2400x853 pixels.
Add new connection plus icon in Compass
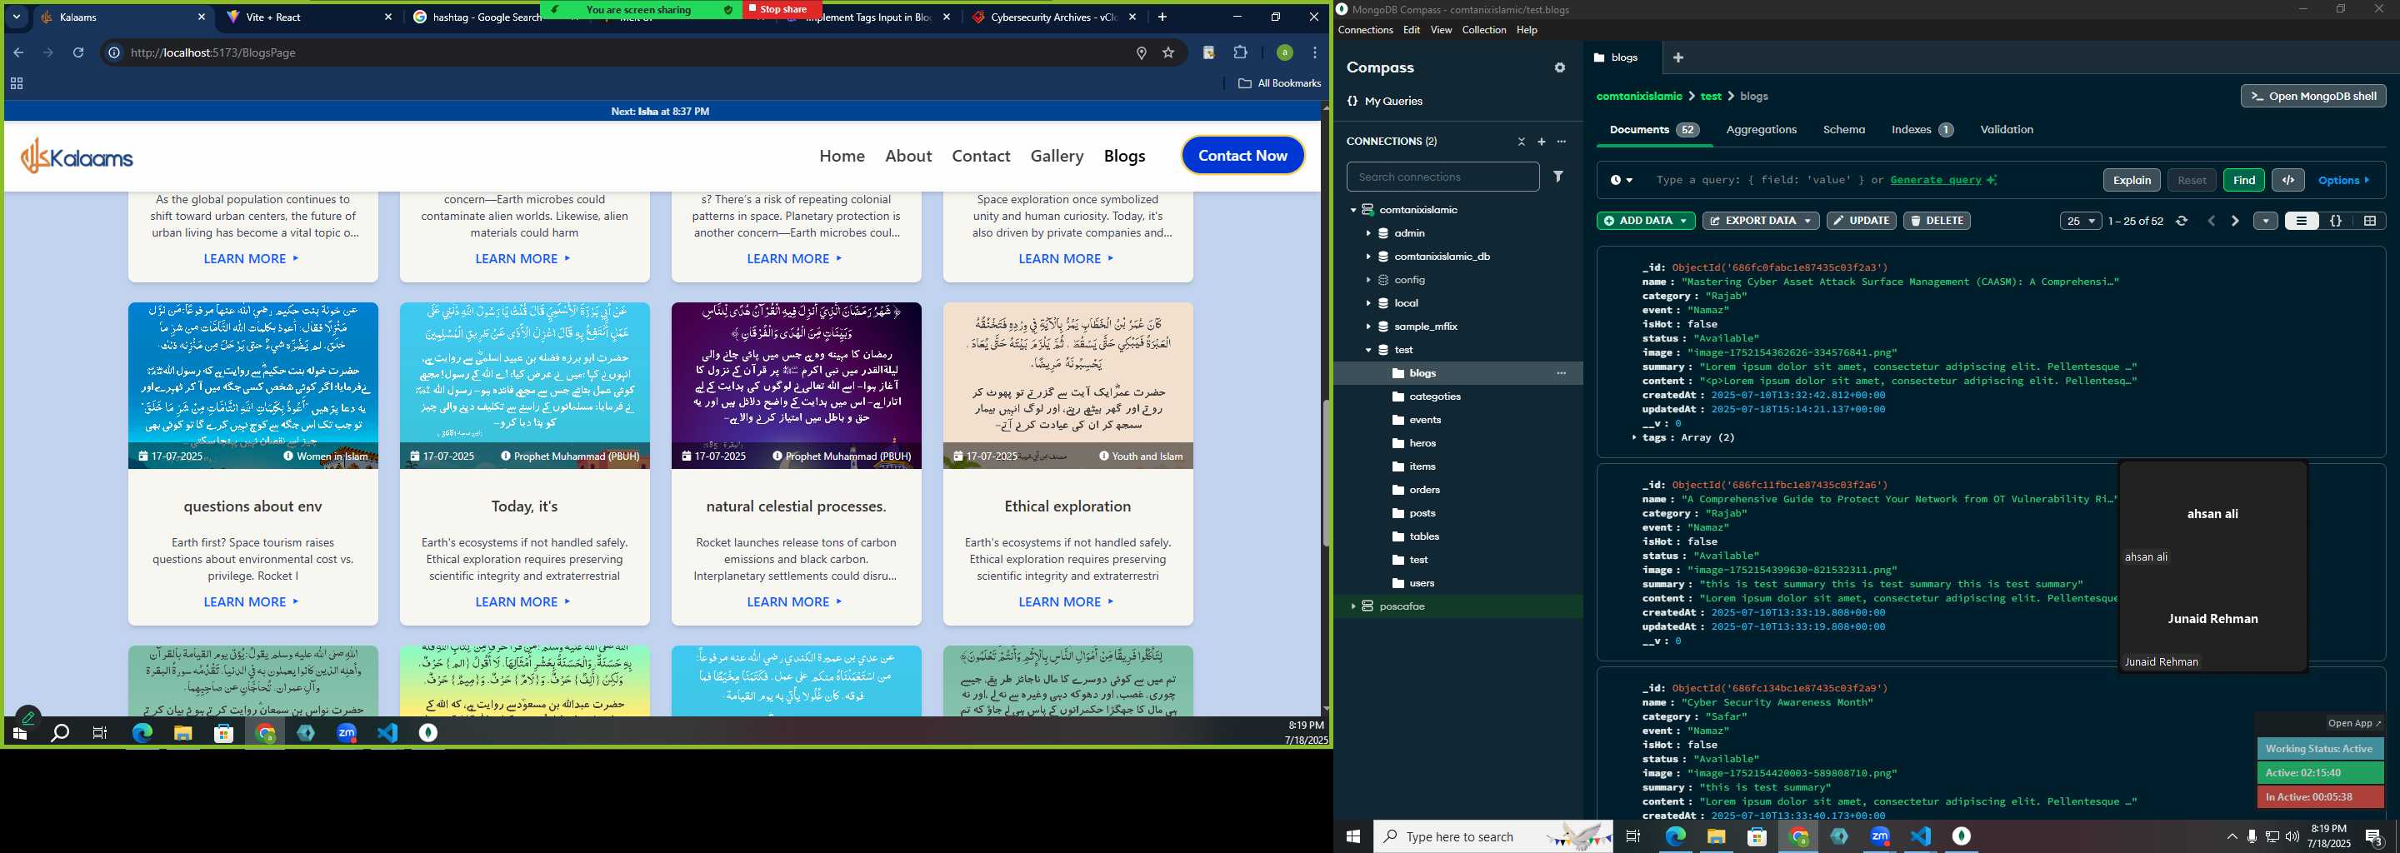click(1541, 142)
